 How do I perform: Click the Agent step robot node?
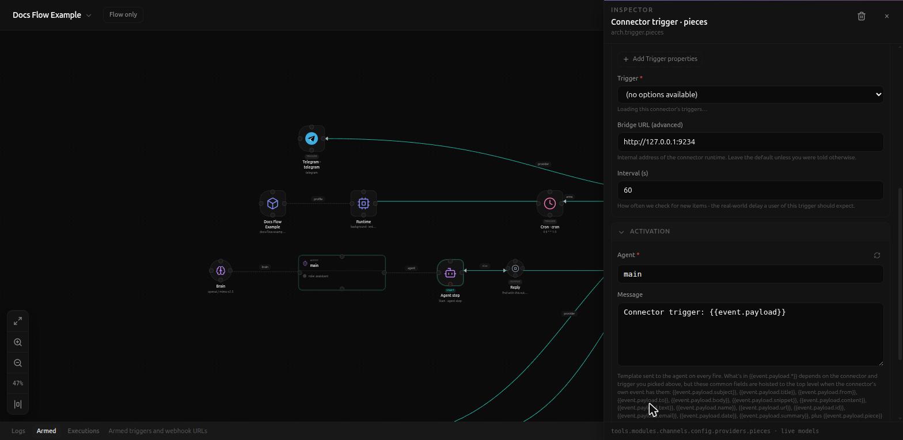click(450, 273)
